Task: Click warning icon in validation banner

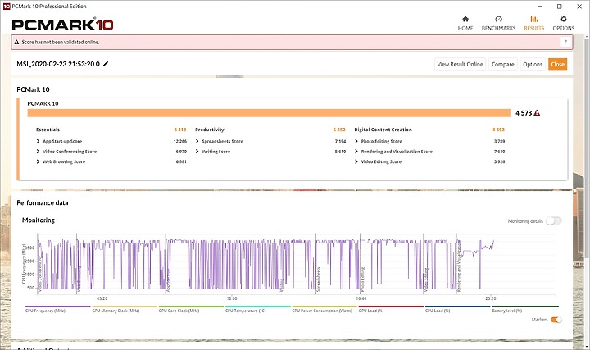Action: (x=16, y=42)
